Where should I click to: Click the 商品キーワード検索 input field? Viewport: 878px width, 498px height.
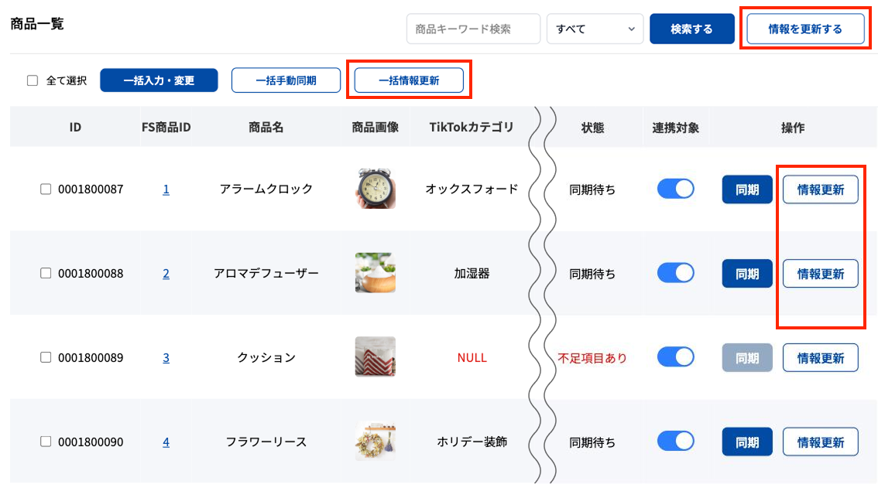[473, 29]
